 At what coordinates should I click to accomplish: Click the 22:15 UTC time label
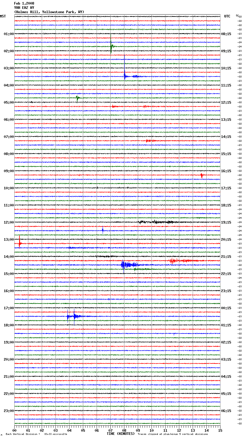coord(226,274)
